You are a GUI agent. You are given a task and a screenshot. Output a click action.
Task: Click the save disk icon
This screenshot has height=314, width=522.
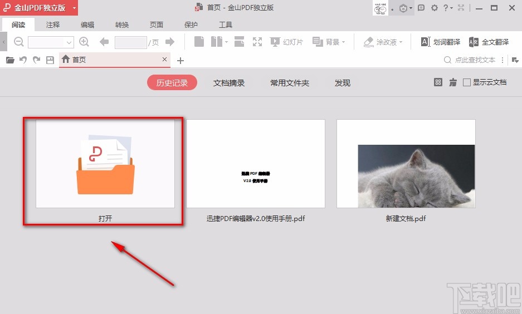click(50, 60)
